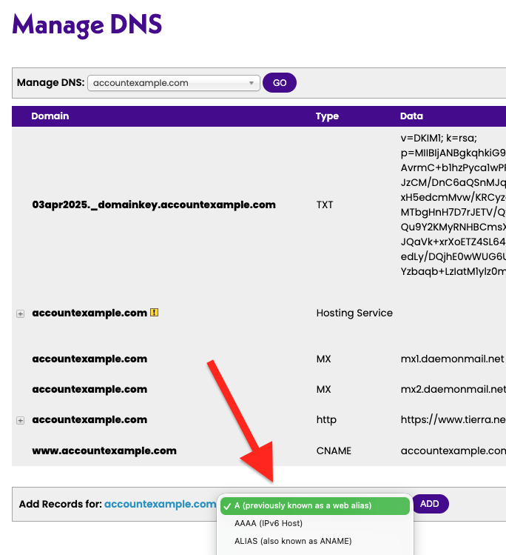
Task: Click the DKIM TXT record data value
Action: [452, 205]
